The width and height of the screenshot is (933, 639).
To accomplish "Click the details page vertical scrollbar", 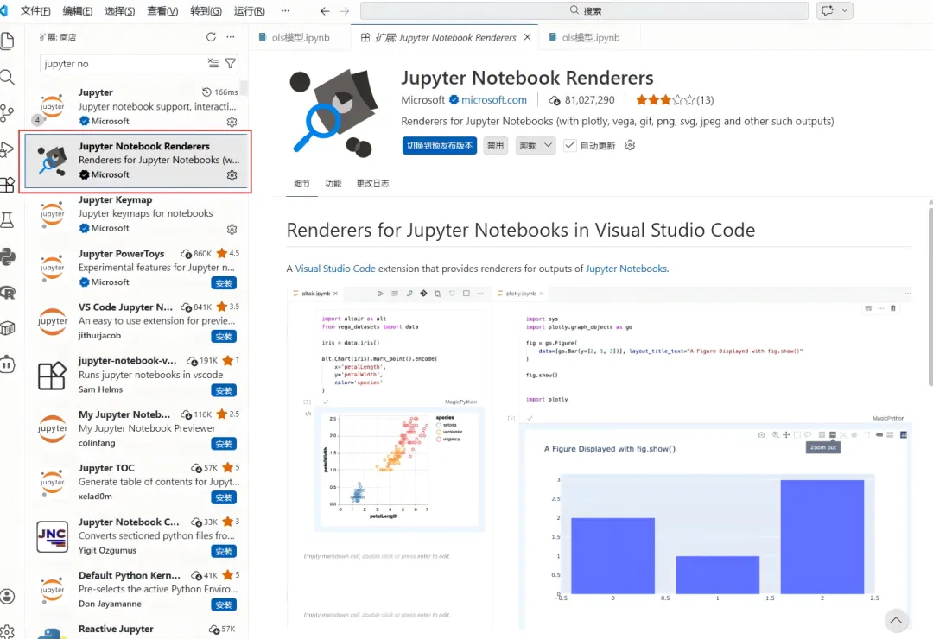I will (930, 296).
